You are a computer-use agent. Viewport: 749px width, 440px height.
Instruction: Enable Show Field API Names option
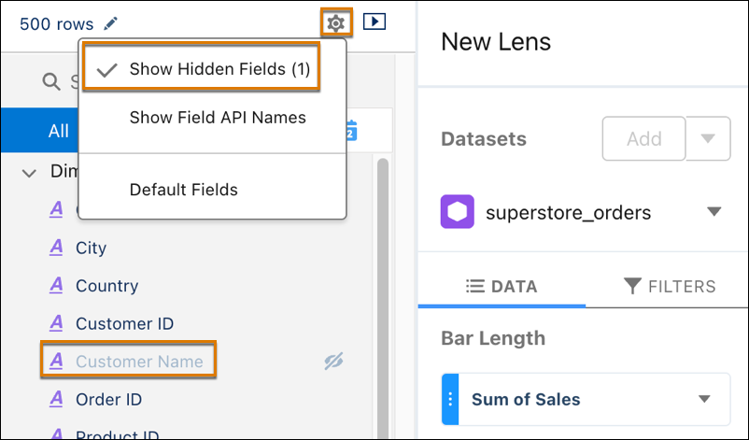click(x=218, y=118)
